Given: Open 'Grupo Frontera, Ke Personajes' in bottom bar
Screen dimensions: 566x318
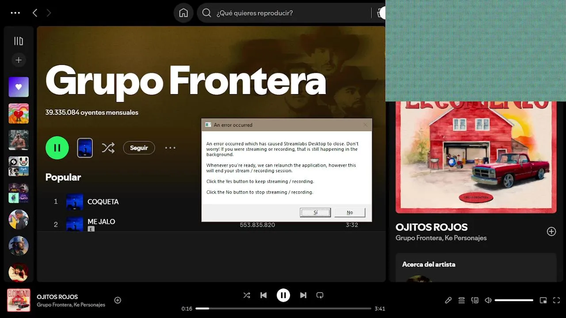Looking at the screenshot, I should [x=71, y=305].
